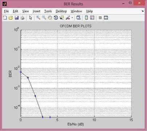147x131 pixels.
Task: Choose the Data Cursor tool
Action: (x=61, y=18)
